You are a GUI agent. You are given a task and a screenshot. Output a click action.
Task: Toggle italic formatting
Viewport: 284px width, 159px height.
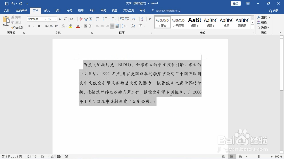[34, 26]
